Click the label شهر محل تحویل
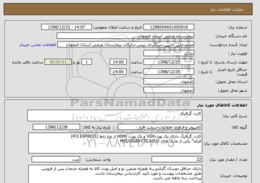The width and height of the screenshot is (260, 183). (232, 90)
